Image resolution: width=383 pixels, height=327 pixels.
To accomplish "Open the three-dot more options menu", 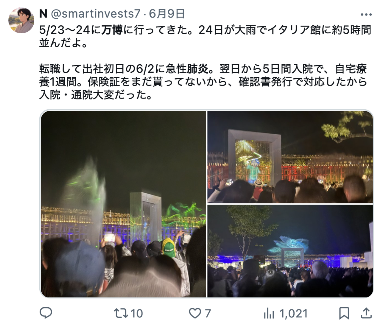I will pyautogui.click(x=366, y=14).
